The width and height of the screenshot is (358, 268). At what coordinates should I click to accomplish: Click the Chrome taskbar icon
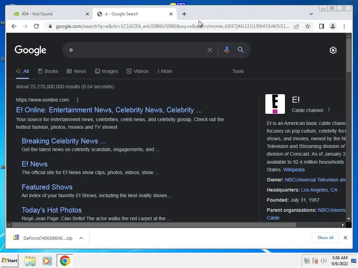coord(65,261)
